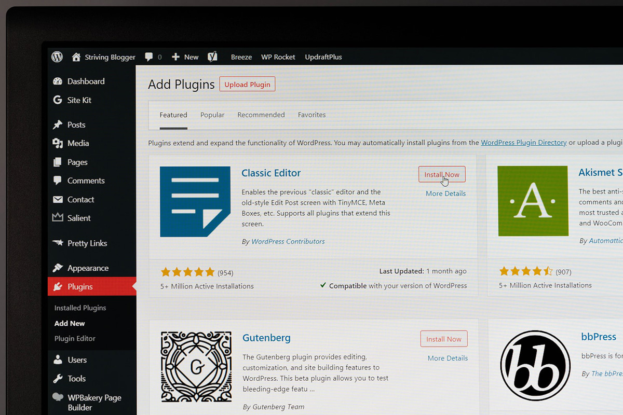Click the Appearance paintbrush icon

[x=58, y=268]
